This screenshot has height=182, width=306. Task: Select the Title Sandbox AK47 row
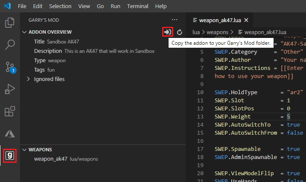click(103, 41)
